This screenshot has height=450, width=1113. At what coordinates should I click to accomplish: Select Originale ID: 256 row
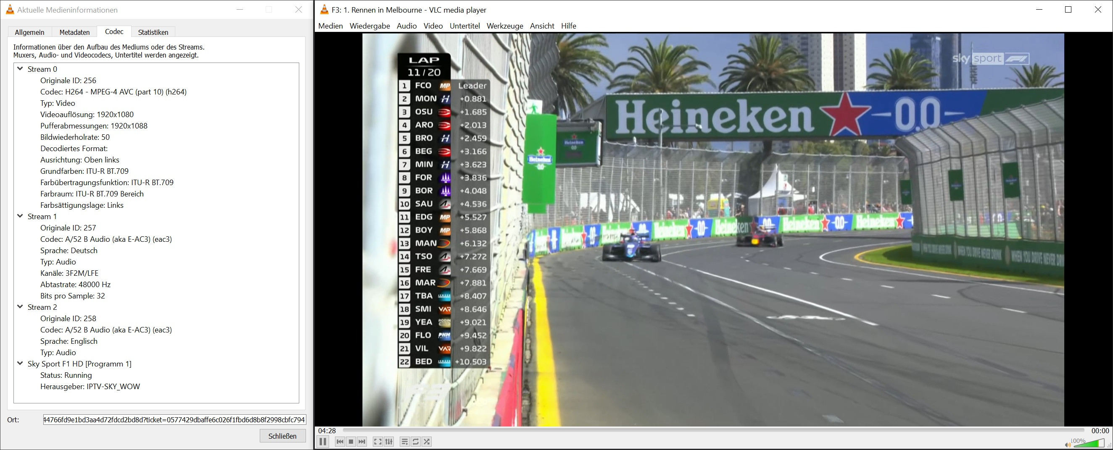tap(68, 80)
